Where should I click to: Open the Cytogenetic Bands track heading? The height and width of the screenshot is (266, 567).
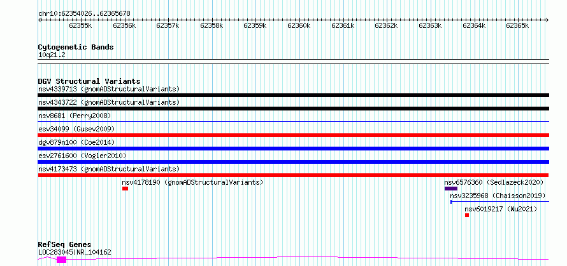pyautogui.click(x=76, y=47)
